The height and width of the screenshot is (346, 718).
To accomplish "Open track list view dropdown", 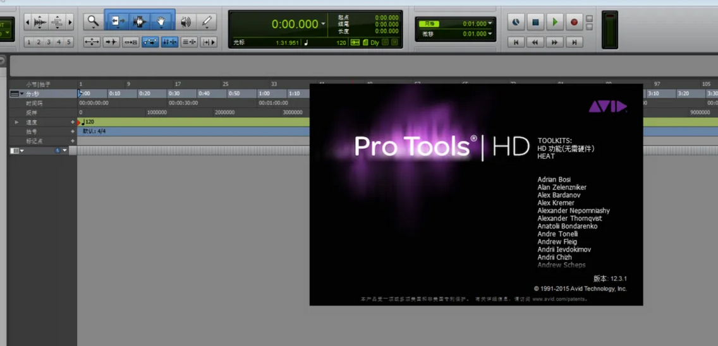I will pos(18,150).
